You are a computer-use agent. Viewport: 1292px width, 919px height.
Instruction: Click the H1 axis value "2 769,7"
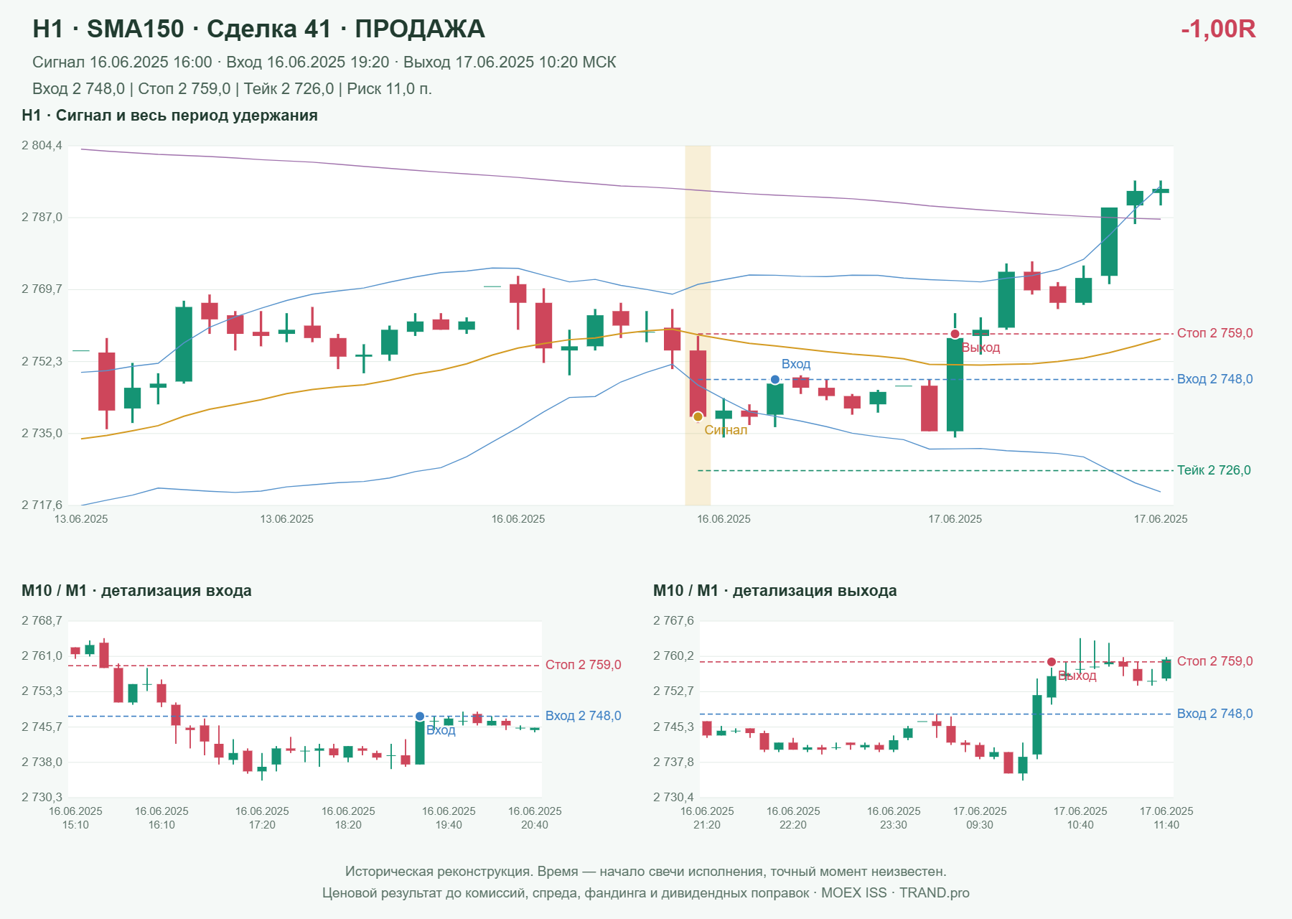pyautogui.click(x=42, y=289)
